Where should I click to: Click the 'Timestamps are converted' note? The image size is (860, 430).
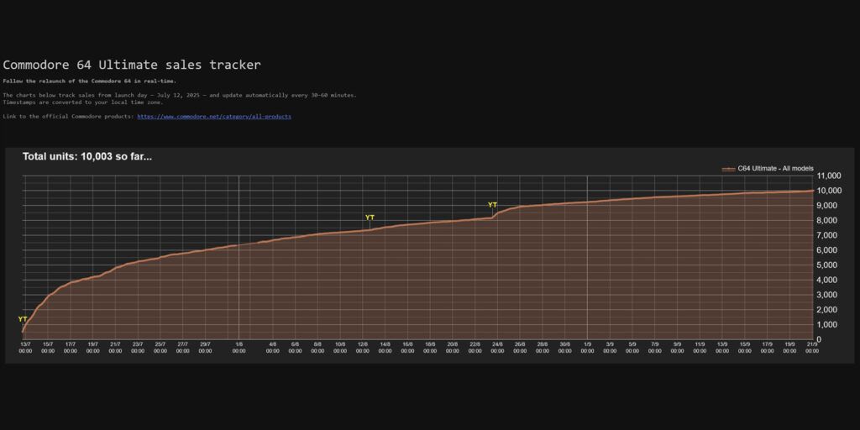point(83,102)
